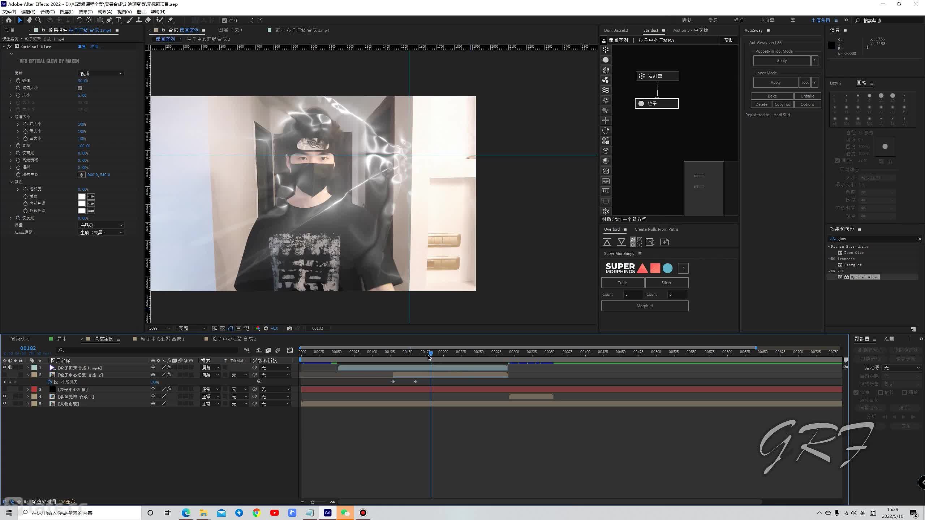Viewport: 925px width, 520px height.
Task: Select the Pen tool
Action: coord(109,20)
